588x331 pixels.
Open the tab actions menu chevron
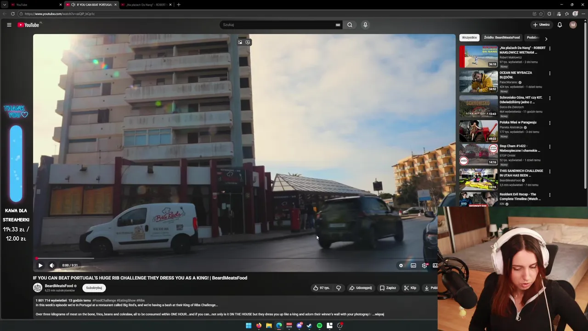4,5
